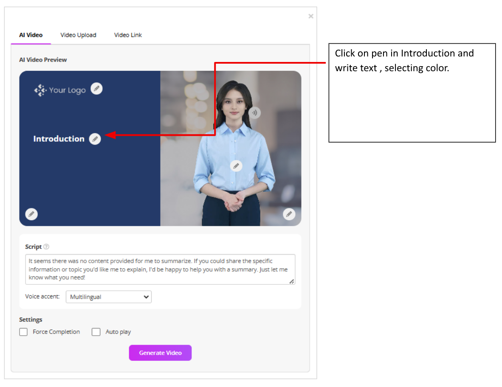Close the AI video dialog
Screen dimensions: 502x387
(x=310, y=16)
